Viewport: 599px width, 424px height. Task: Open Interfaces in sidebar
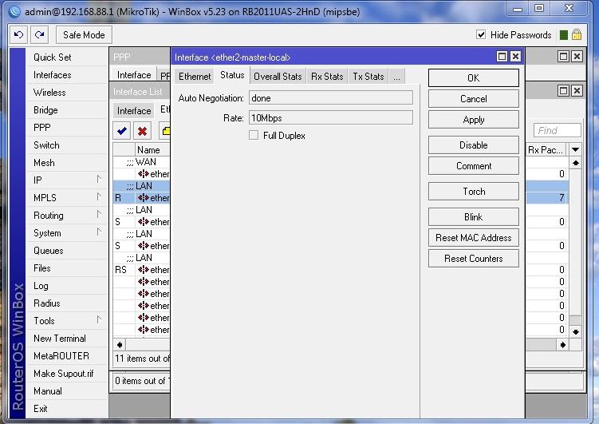pos(53,75)
